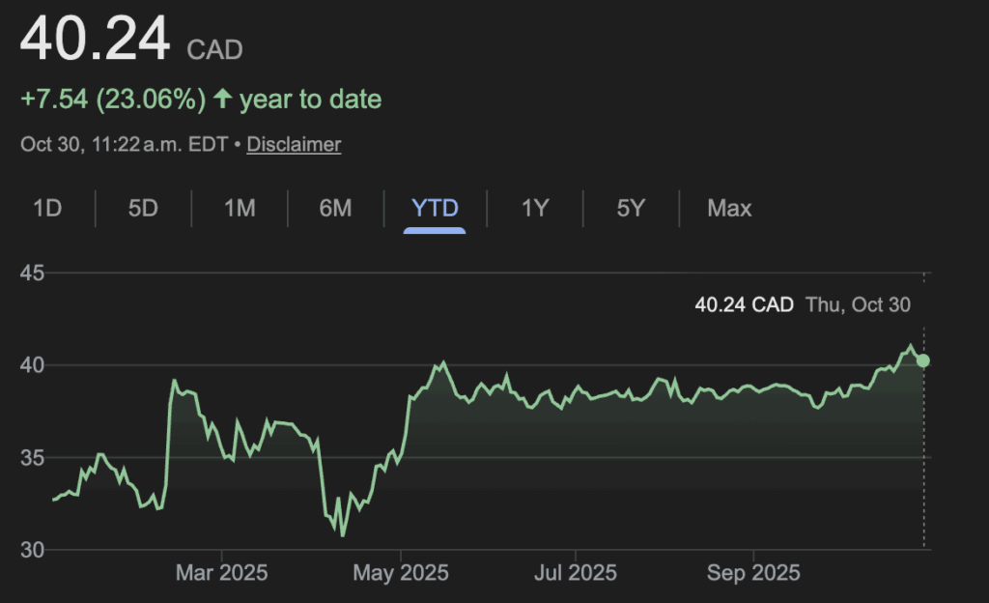Viewport: 989px width, 603px height.
Task: Switch to the 1D range tab
Action: click(x=47, y=208)
